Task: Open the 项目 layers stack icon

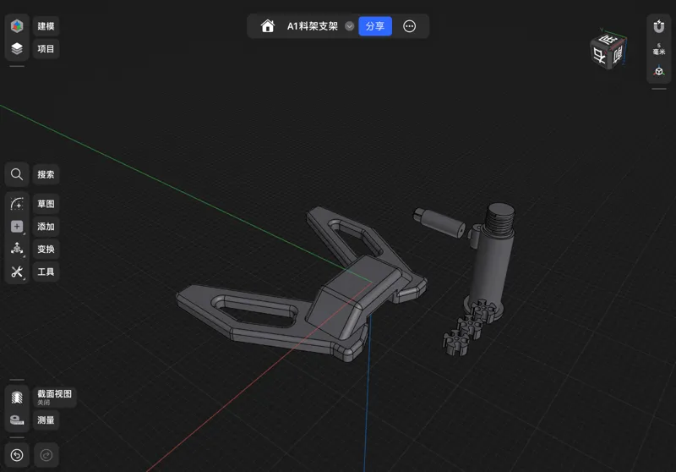Action: [x=17, y=49]
